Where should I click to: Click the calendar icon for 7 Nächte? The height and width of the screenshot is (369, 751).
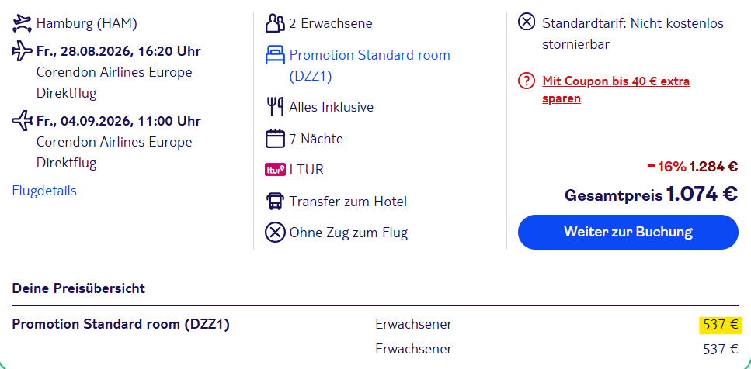tap(275, 139)
